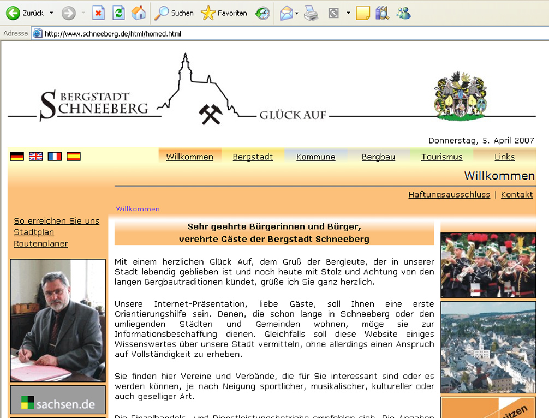Viewport: 549px width, 418px height.
Task: Open browsing history
Action: pyautogui.click(x=263, y=13)
